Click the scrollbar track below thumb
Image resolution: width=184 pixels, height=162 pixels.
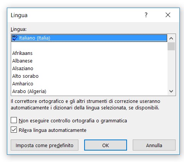pos(171,69)
